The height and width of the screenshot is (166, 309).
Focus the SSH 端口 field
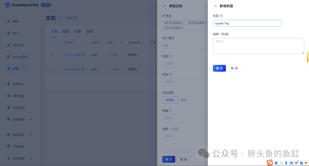(185, 45)
